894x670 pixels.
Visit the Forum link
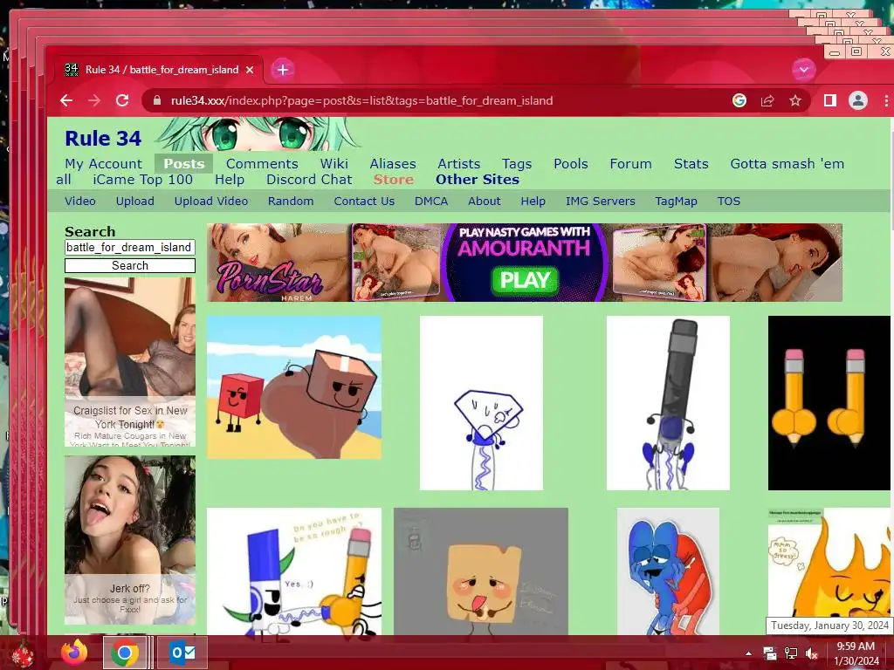click(630, 164)
